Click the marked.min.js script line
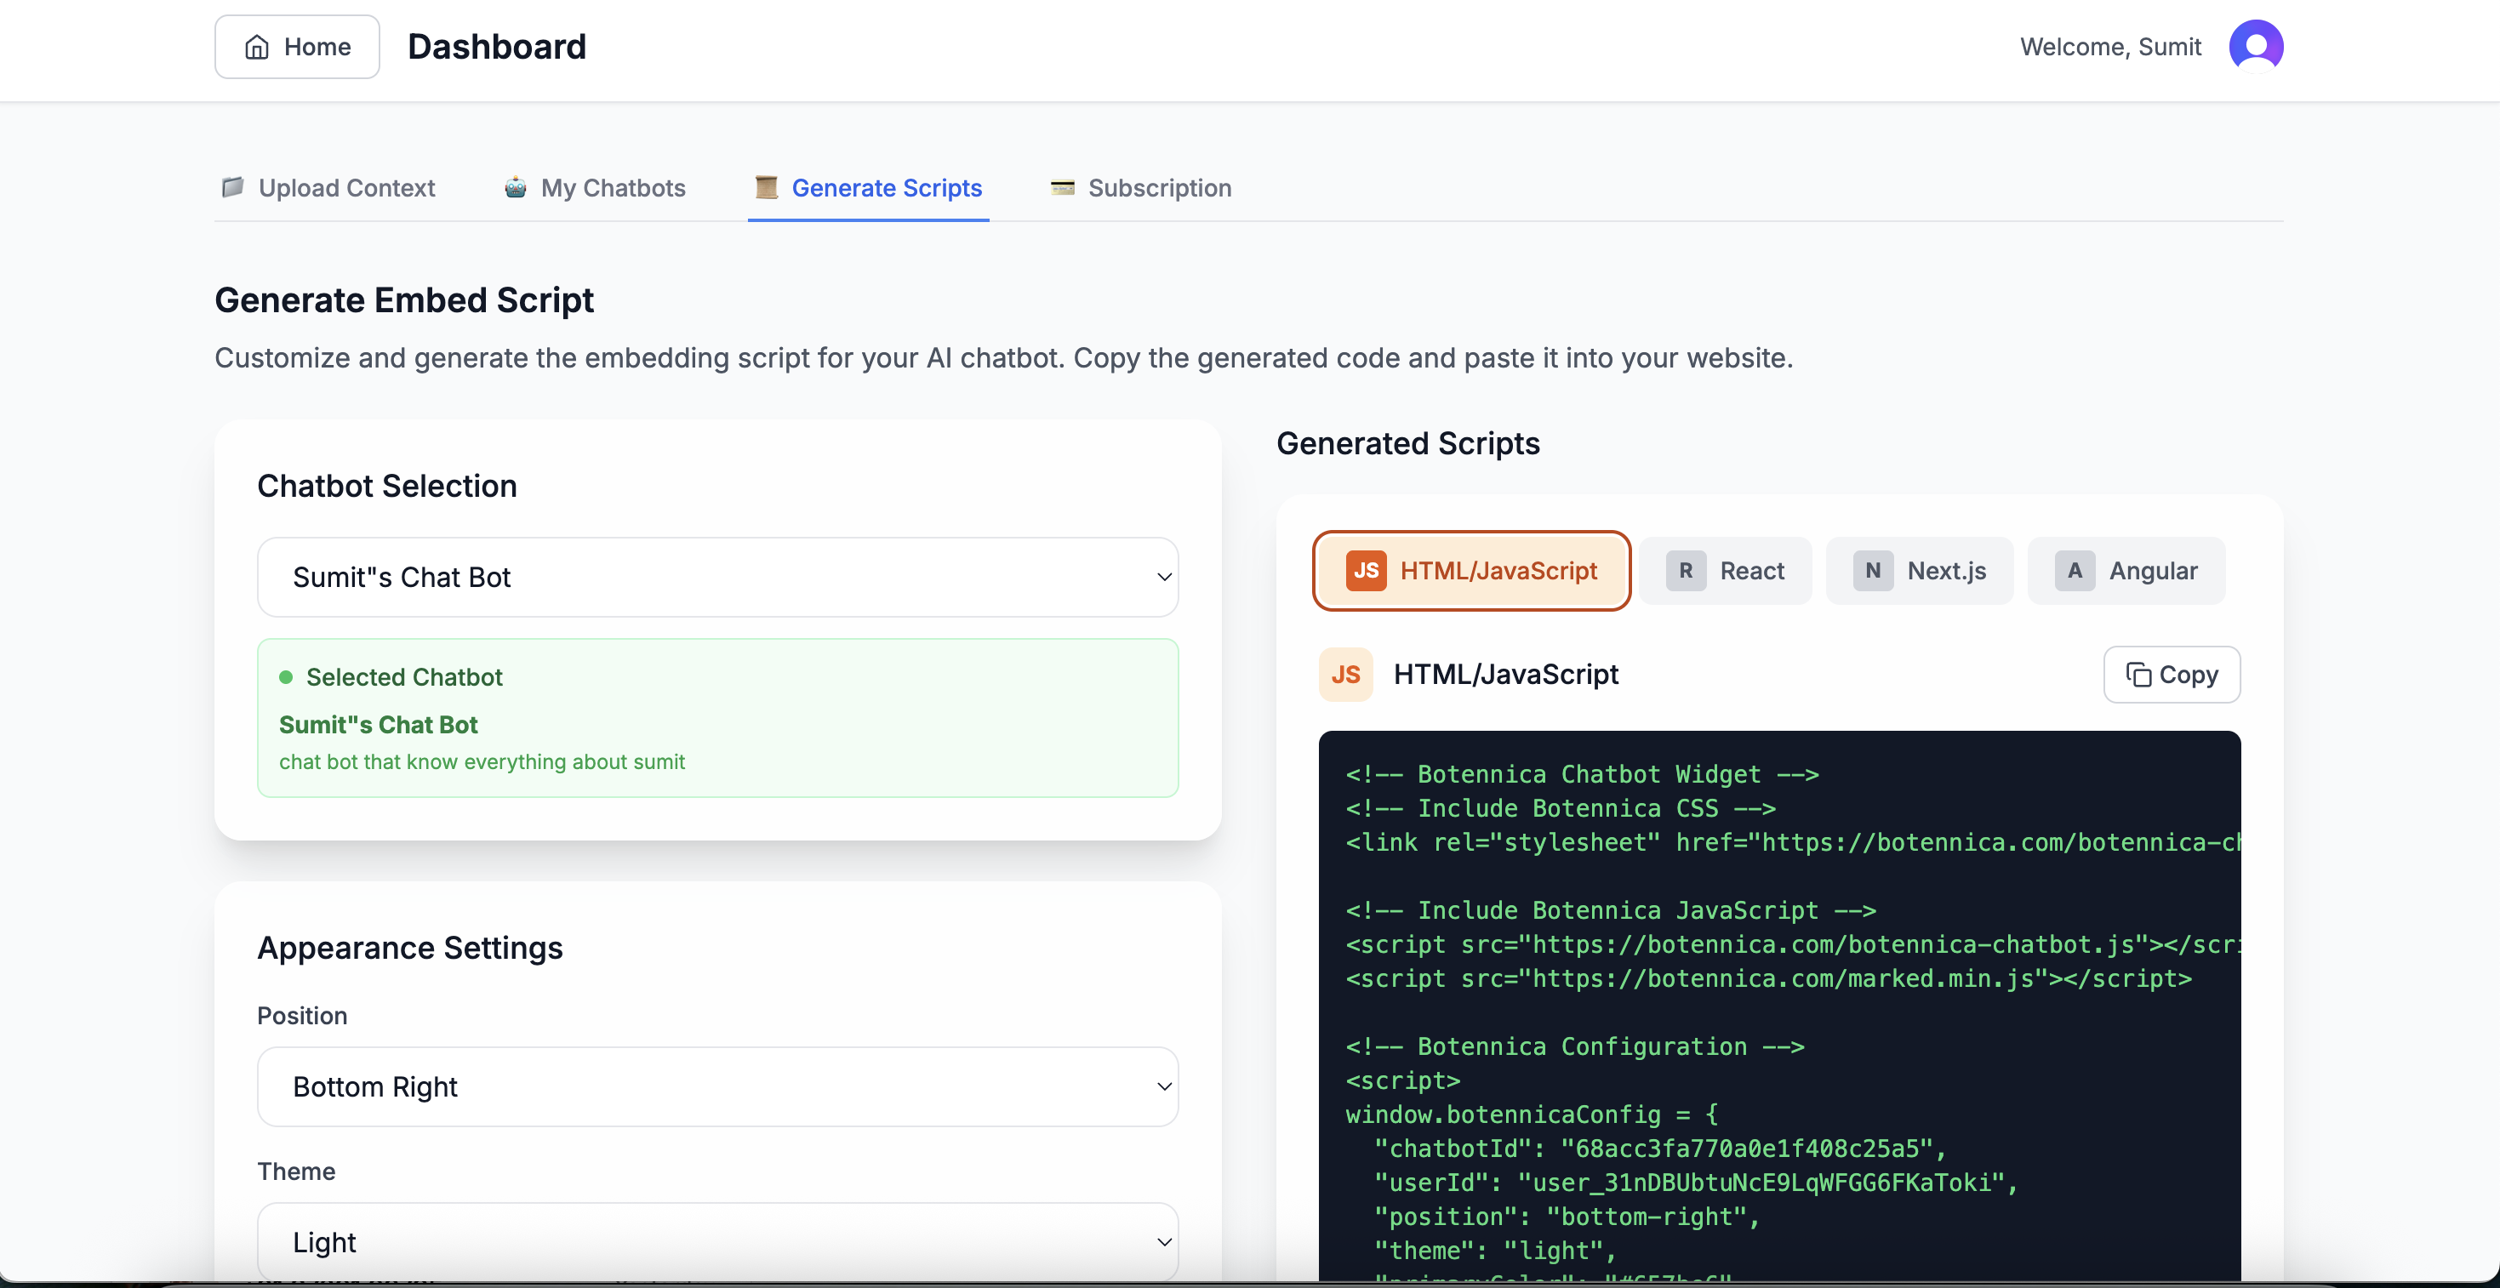The image size is (2500, 1288). 1768,978
